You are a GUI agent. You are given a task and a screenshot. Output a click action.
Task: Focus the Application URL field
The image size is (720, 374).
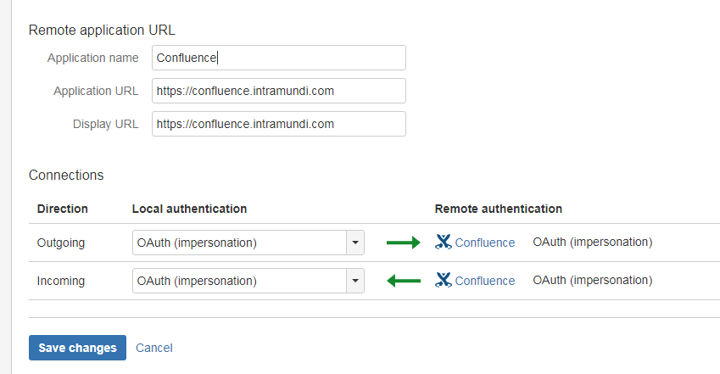tap(279, 91)
